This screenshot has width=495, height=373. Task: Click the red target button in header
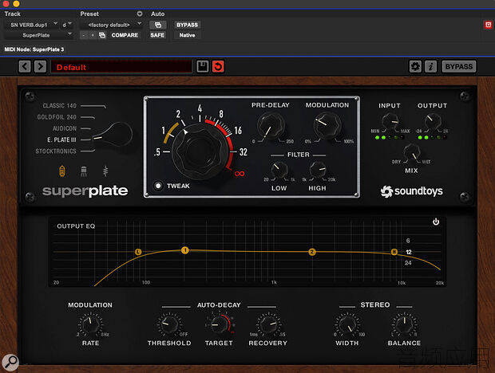click(x=488, y=25)
